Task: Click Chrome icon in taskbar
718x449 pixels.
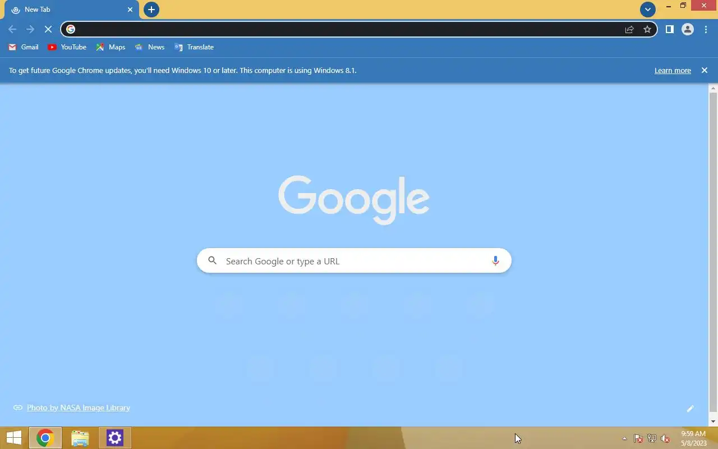Action: (45, 438)
